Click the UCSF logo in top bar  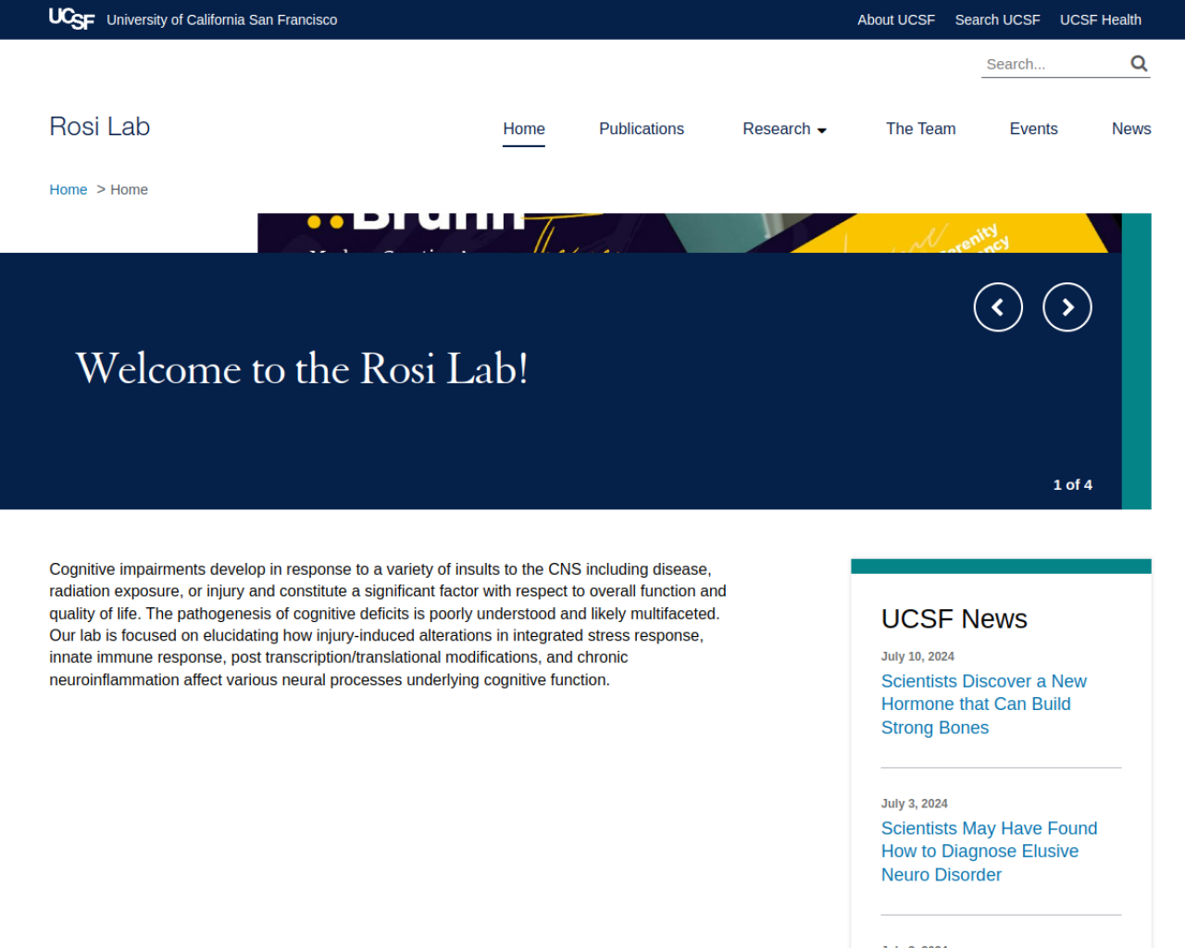point(71,19)
